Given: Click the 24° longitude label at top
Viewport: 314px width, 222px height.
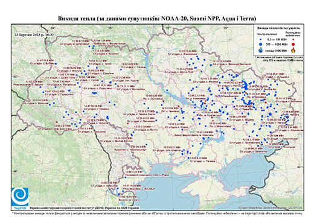Looking at the screenshot, I should [x=53, y=28].
